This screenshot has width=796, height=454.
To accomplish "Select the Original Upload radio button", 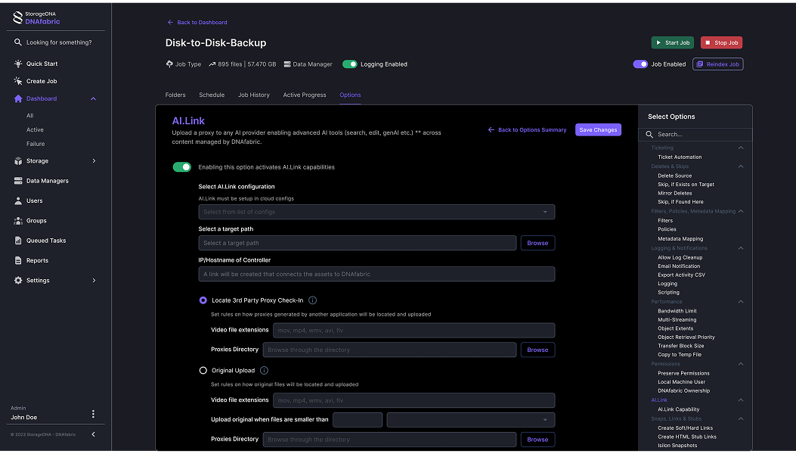I will (x=203, y=371).
